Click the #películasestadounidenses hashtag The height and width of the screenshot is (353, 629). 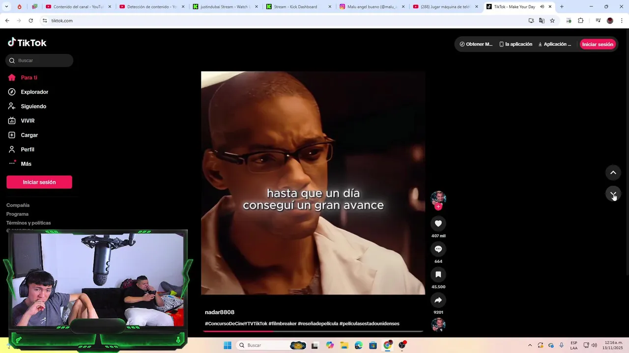coord(370,324)
